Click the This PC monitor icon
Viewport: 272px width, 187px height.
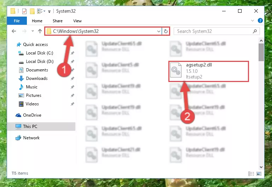18,127
